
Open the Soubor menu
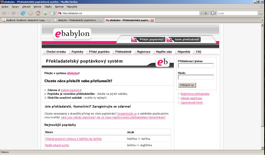coord(5,7)
